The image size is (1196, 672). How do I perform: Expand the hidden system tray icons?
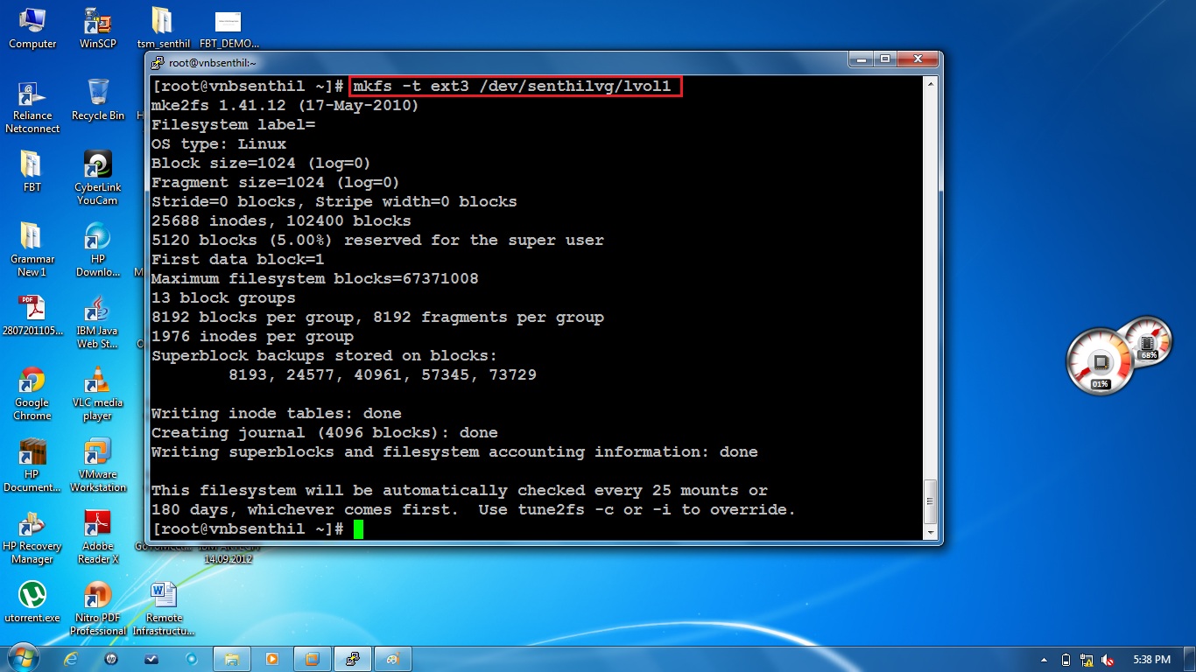click(x=1045, y=659)
